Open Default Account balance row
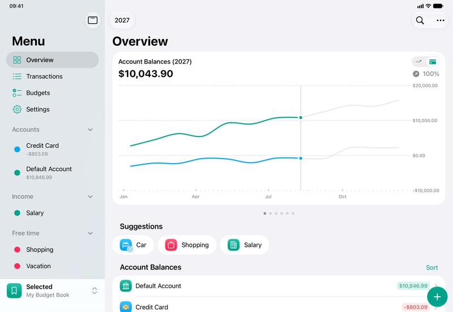 click(x=279, y=286)
